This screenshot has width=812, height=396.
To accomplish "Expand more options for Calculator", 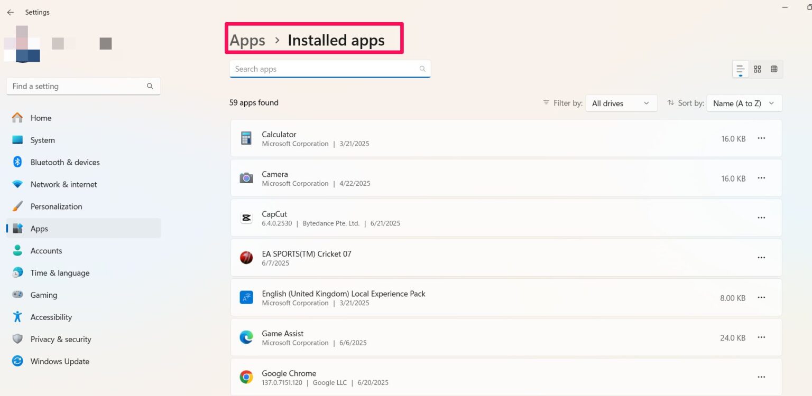I will point(761,138).
